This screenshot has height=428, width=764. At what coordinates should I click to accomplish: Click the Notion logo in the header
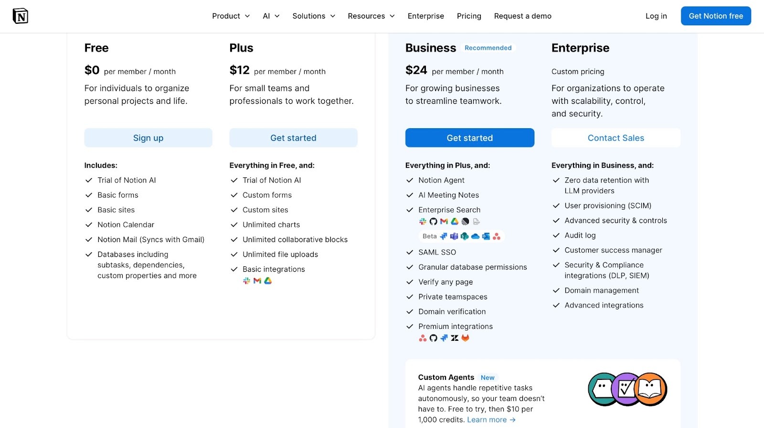coord(20,16)
